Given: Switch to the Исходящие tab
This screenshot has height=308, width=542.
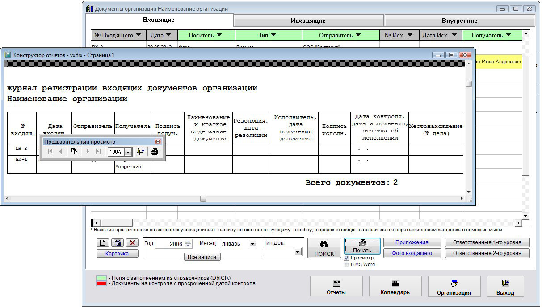Looking at the screenshot, I should (308, 21).
